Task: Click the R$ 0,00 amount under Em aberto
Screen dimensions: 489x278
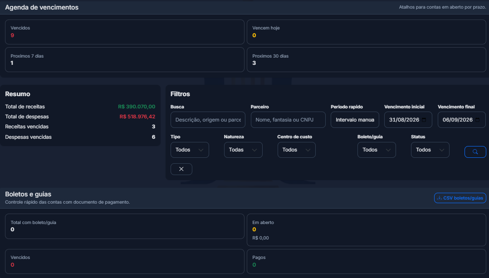Action: 260,238
